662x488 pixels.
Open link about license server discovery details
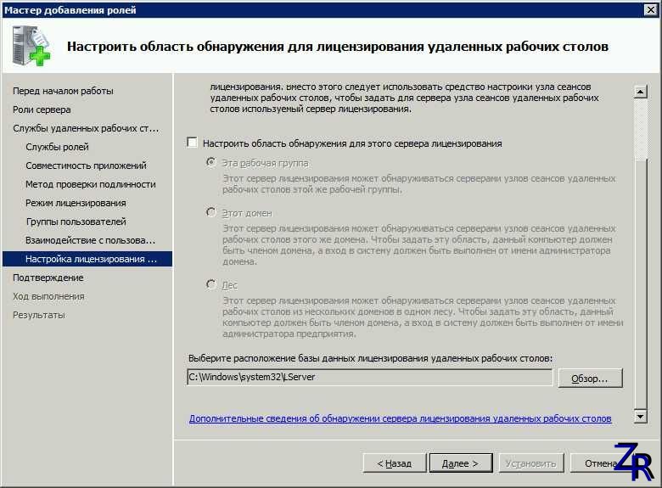[x=400, y=418]
